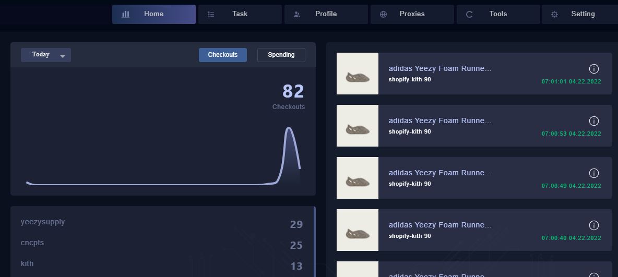Click the refresh icon beside Tools
This screenshot has width=618, height=277.
pyautogui.click(x=469, y=14)
